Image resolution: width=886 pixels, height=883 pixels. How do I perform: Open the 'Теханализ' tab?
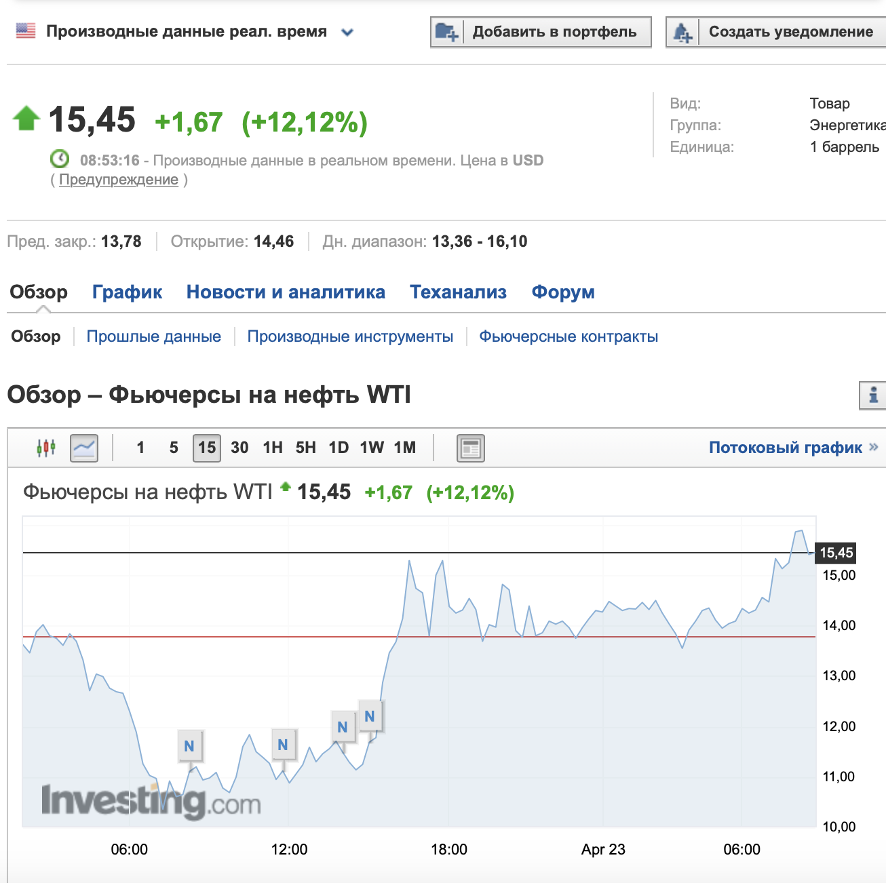click(458, 292)
